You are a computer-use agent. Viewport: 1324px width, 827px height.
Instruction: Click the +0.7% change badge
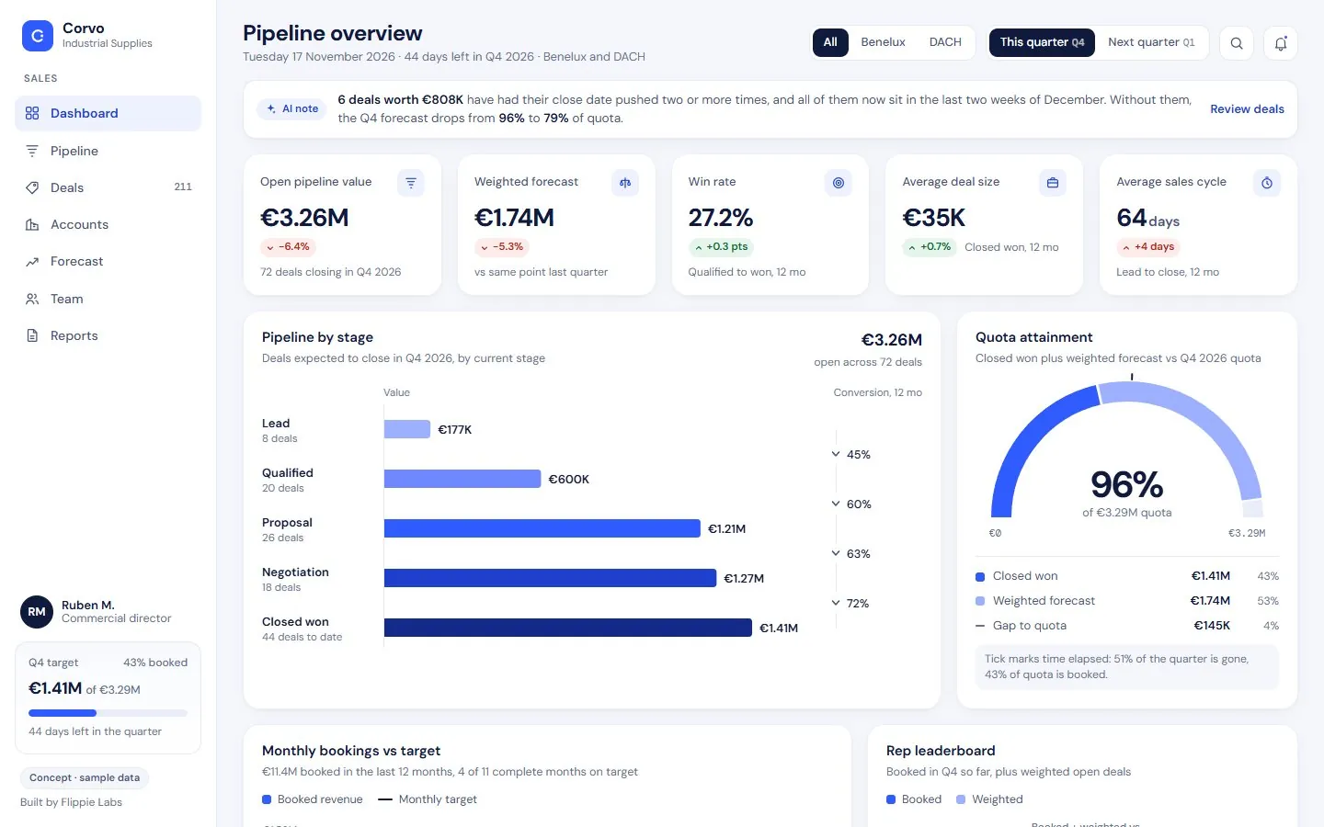930,247
